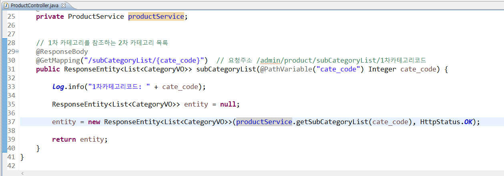The width and height of the screenshot is (504, 176).
Task: Select the ProductController.java editor tab
Action: pos(35,5)
